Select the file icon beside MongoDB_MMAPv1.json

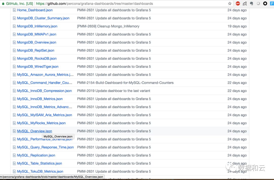pyautogui.click(x=14, y=34)
